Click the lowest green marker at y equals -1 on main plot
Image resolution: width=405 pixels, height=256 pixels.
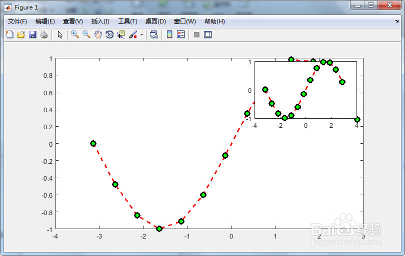[159, 229]
